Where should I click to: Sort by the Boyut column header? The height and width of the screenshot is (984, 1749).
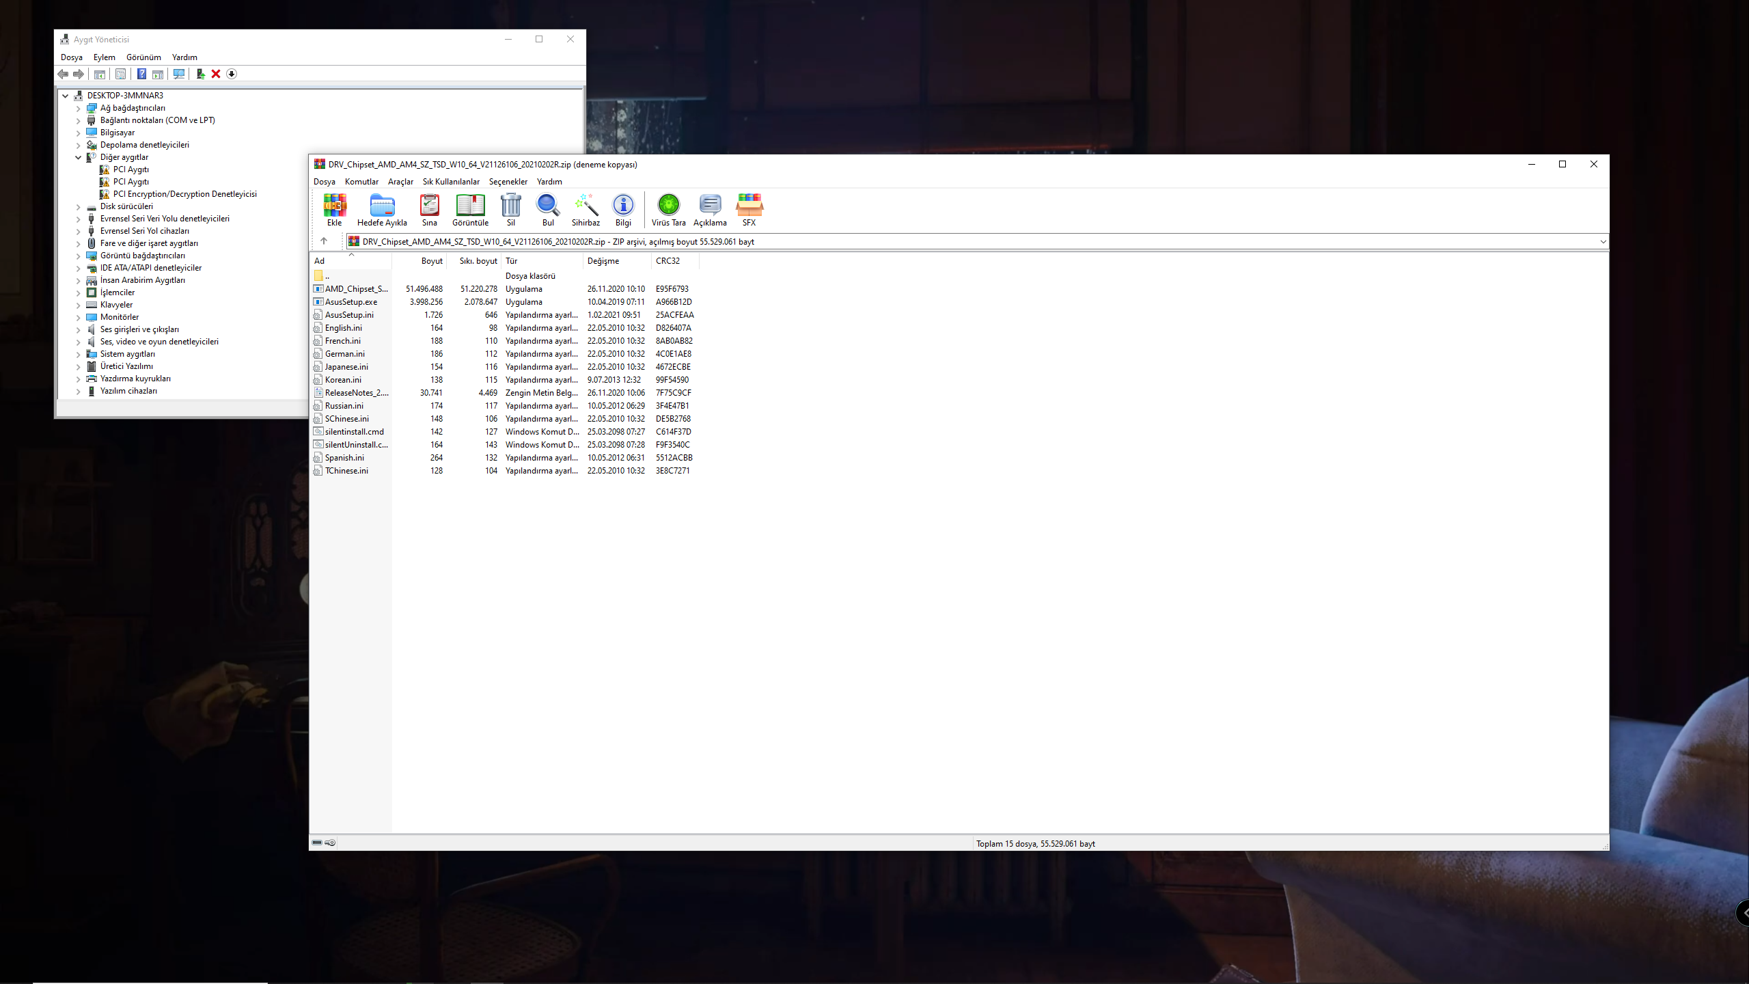pos(431,261)
